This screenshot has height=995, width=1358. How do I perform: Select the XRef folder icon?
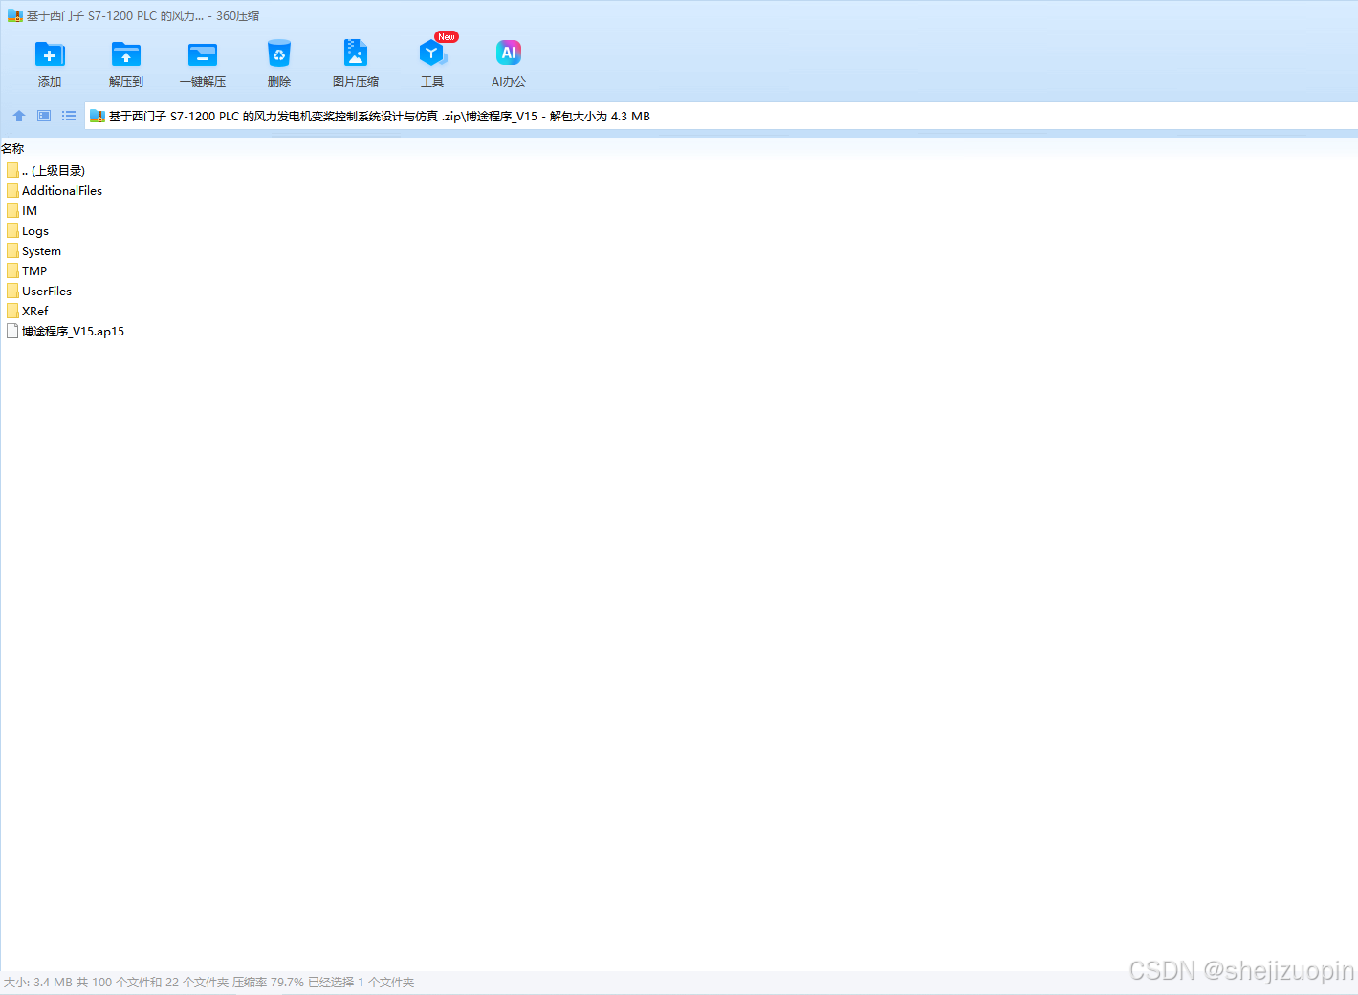click(12, 311)
